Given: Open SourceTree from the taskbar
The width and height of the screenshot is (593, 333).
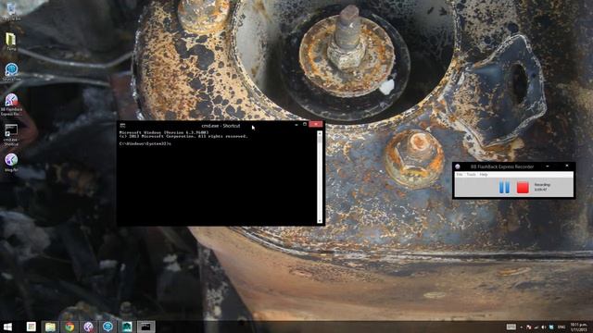Looking at the screenshot, I should coord(107,327).
